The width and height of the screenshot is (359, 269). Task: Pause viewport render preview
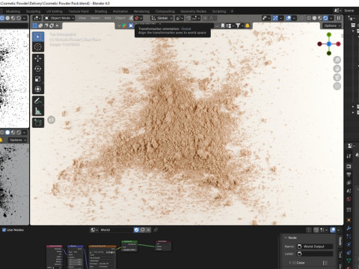point(339,18)
